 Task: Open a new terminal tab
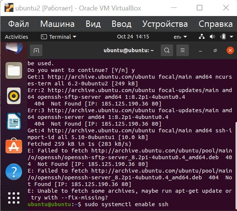36,50
